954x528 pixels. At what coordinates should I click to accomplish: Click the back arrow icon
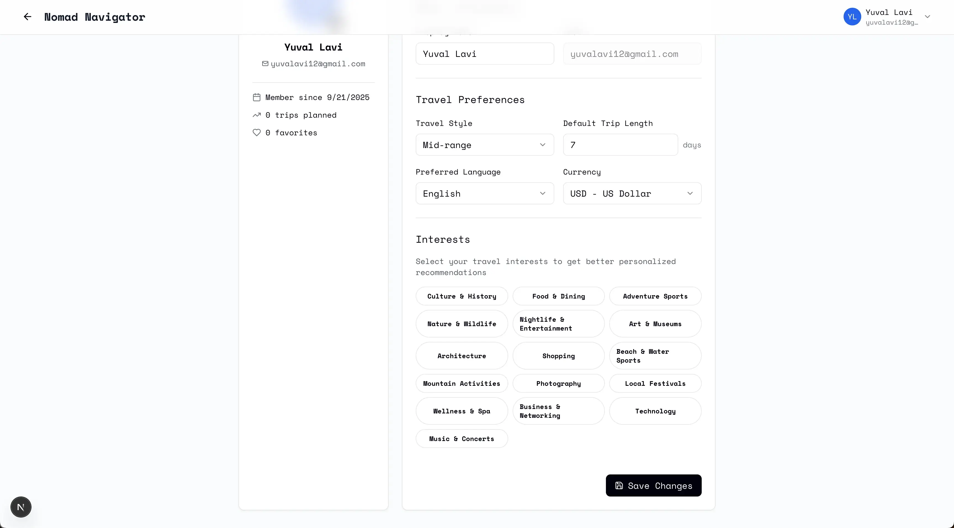point(27,17)
